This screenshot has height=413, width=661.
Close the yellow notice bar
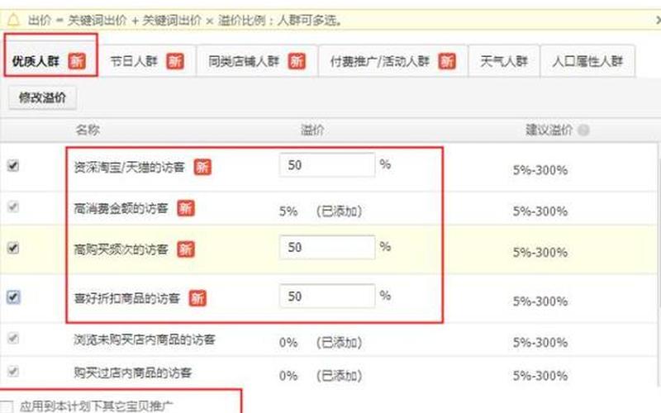pos(658,20)
